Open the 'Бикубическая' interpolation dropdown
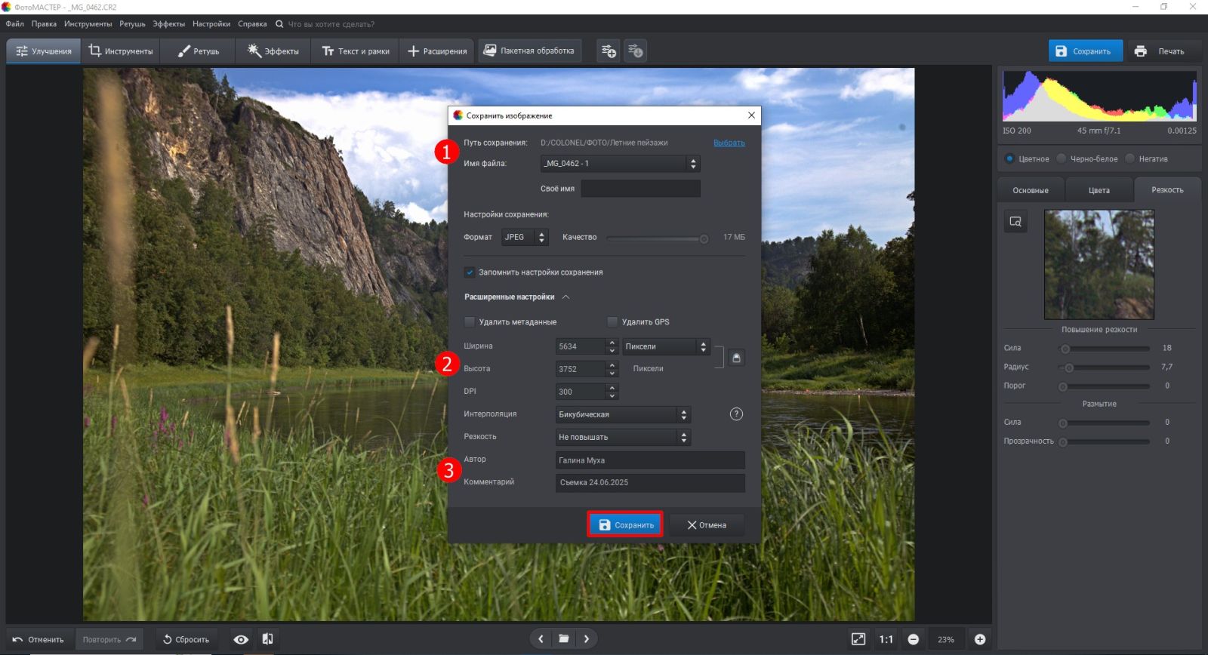Screen dimensions: 1208x655 622,414
